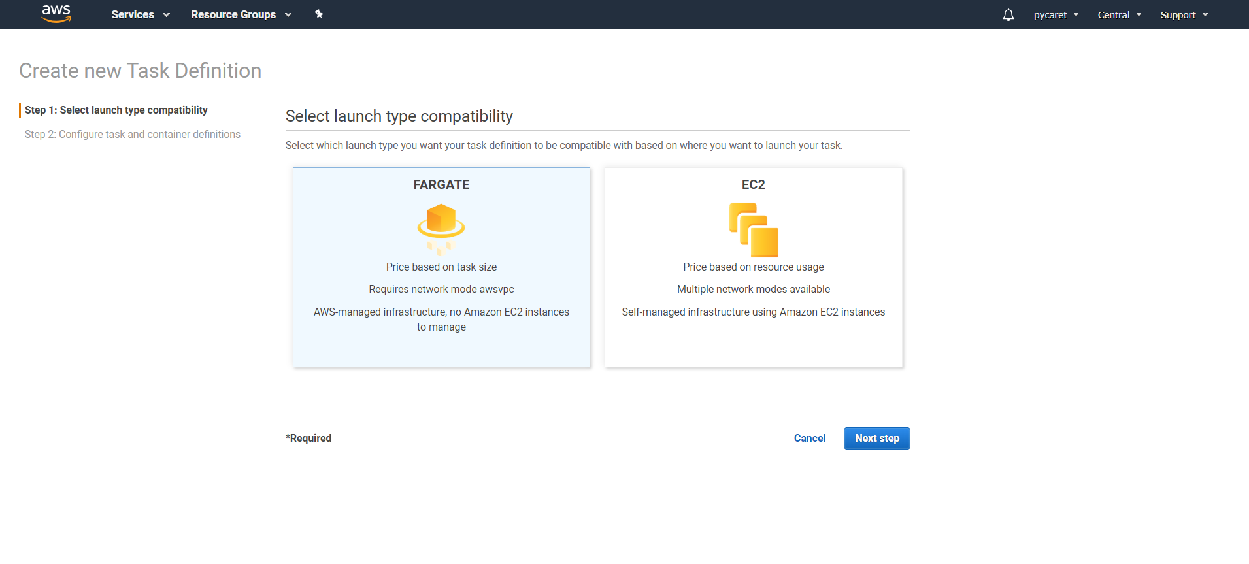Screen dimensions: 1249x564
Task: Click the Services chevron arrow
Action: tap(166, 15)
